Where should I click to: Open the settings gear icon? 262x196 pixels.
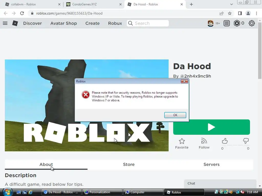(x=252, y=23)
